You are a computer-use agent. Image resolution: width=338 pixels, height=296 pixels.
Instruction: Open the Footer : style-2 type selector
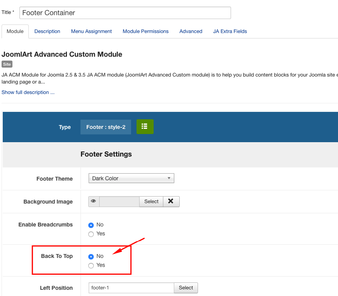[106, 127]
